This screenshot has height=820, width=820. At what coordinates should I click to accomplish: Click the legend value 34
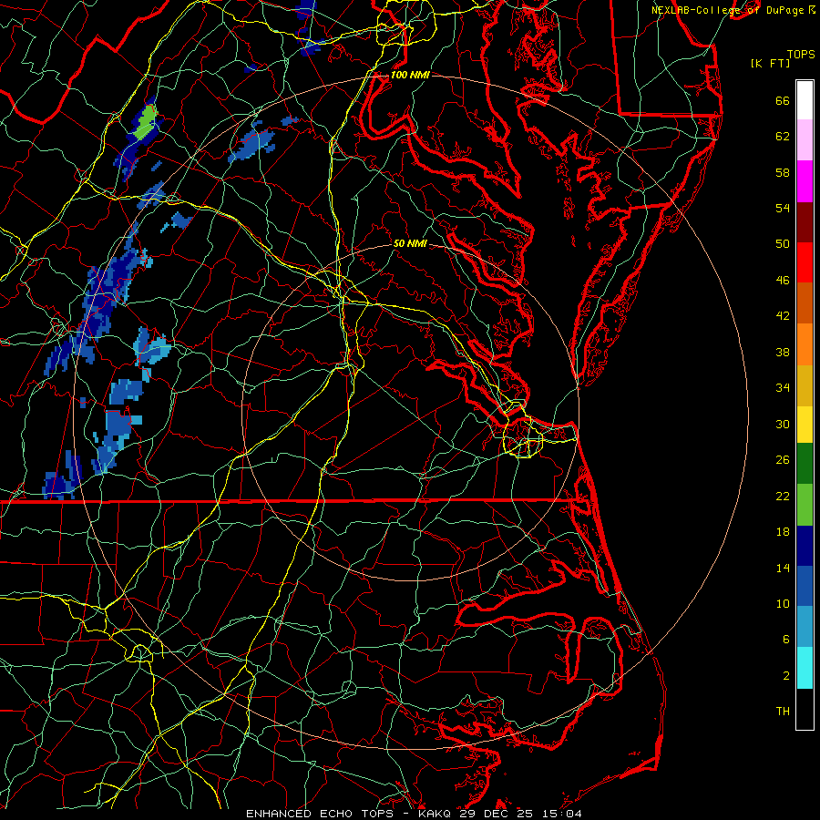point(783,388)
